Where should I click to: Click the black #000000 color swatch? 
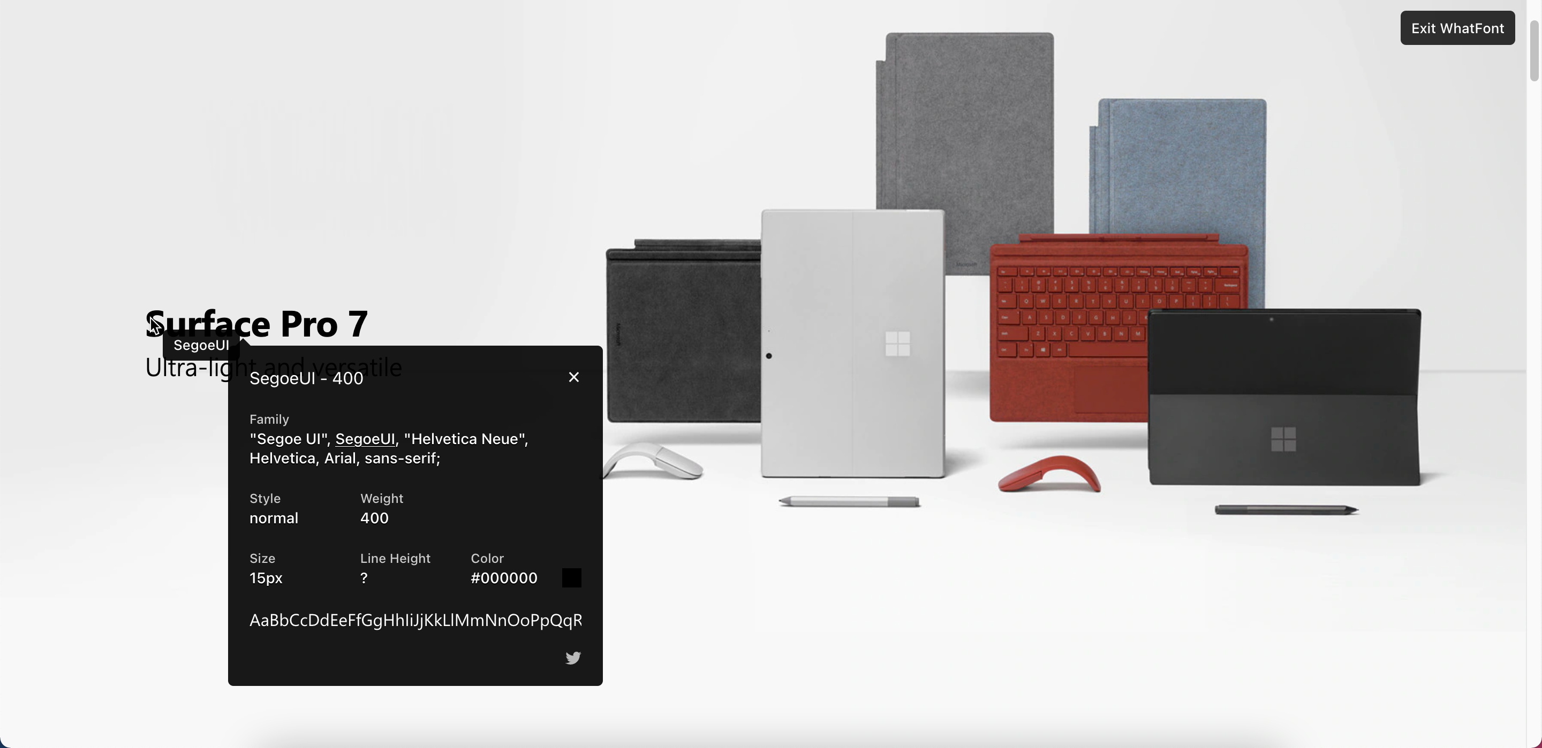point(571,577)
